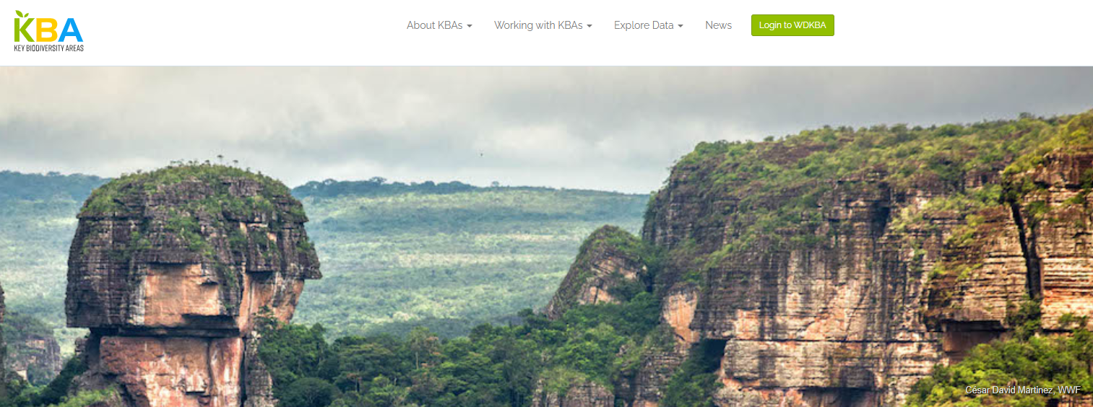
Task: Click the Key Biodiversity Areas tagline text
Action: click(x=48, y=48)
